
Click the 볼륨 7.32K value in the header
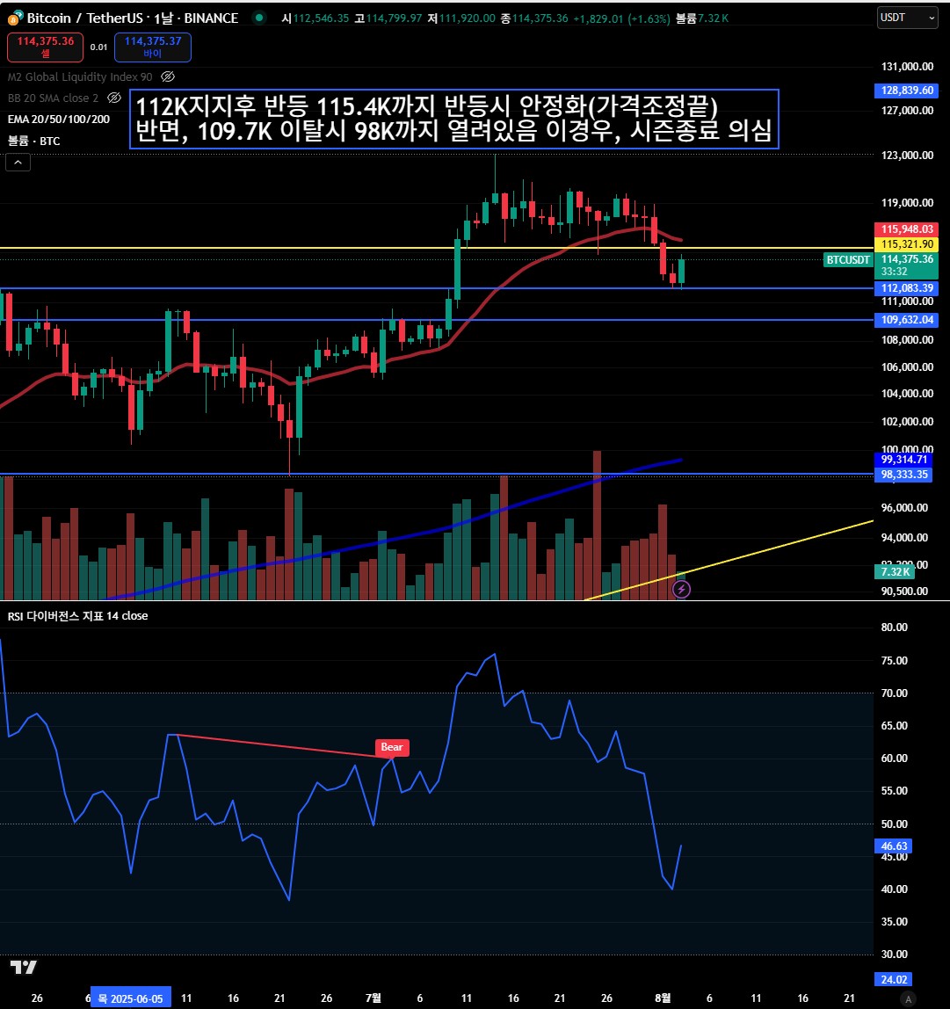tap(702, 18)
